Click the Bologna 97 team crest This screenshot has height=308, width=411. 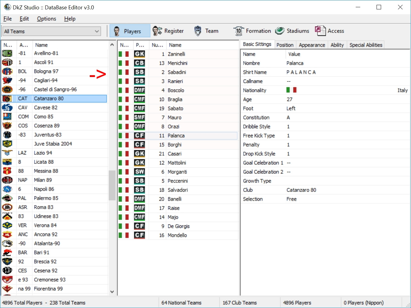point(7,72)
